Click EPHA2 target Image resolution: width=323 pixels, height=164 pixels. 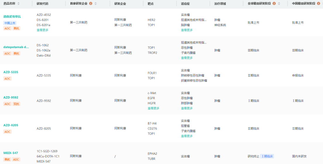tap(152, 154)
